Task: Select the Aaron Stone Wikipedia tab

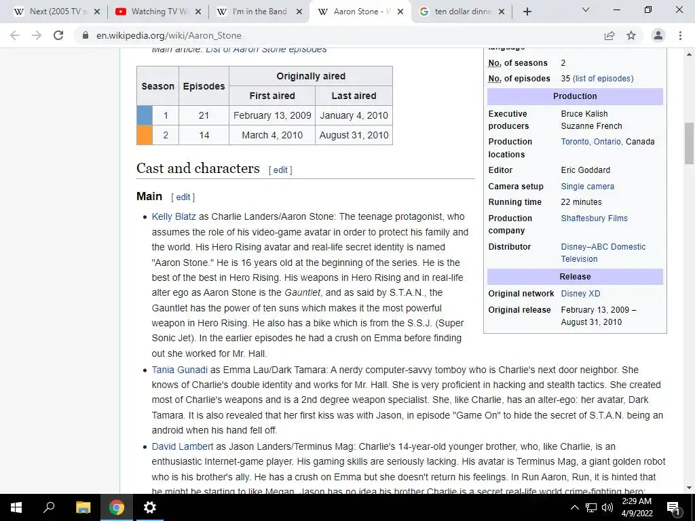Action: click(x=360, y=12)
